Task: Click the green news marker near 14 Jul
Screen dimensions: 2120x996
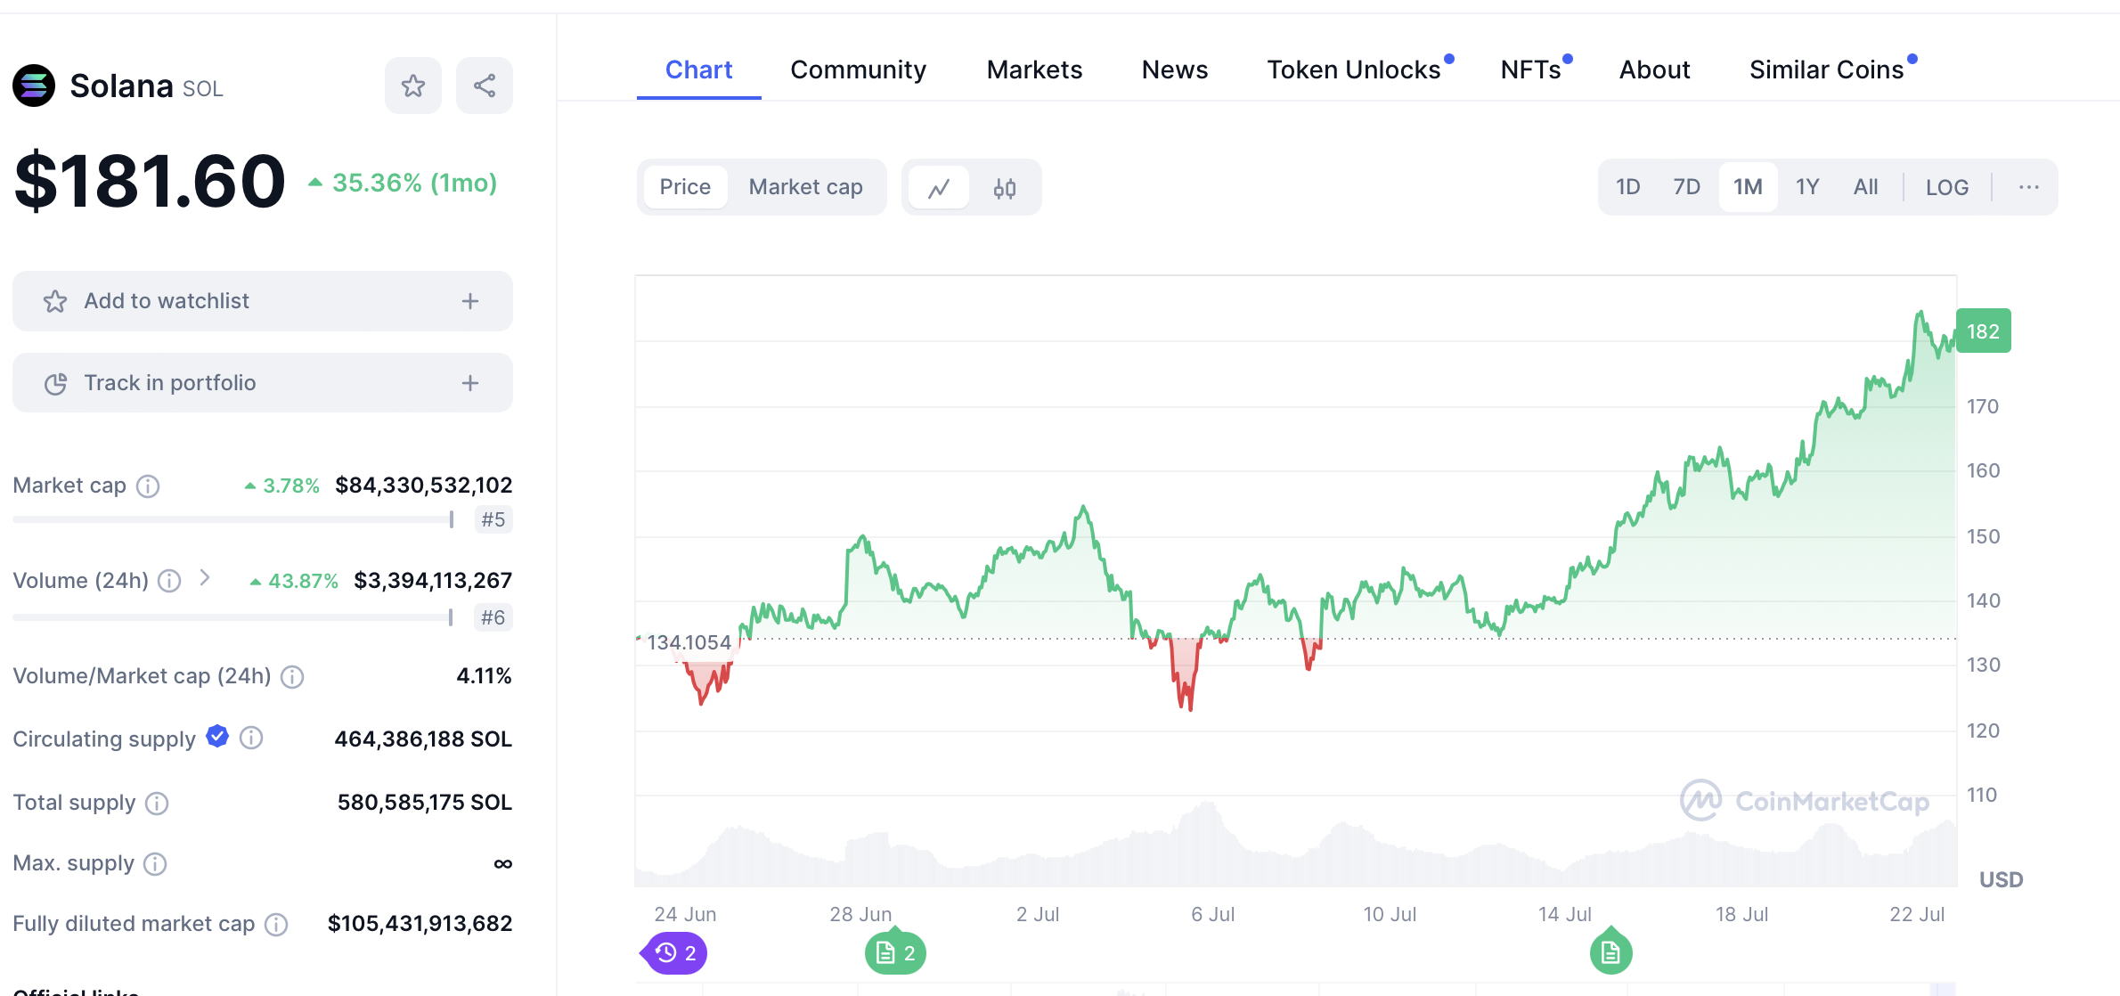Action: click(x=1610, y=953)
